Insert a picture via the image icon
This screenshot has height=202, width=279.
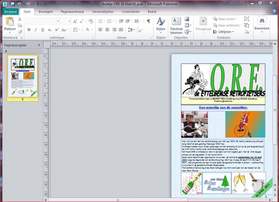tap(187, 19)
